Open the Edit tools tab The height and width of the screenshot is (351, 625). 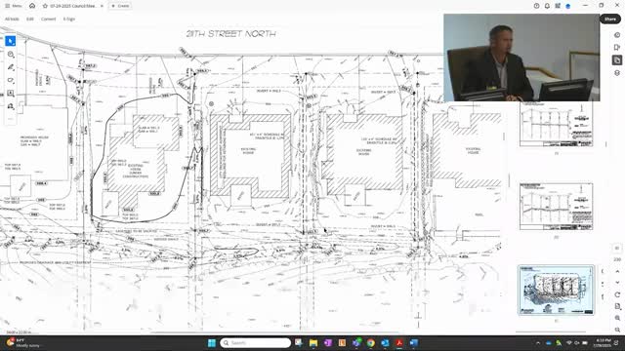click(30, 19)
